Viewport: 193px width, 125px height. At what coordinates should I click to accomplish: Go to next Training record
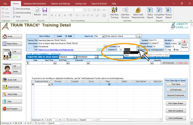tap(25, 123)
